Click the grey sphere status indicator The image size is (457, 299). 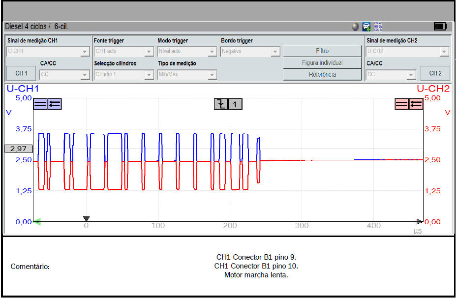355,27
